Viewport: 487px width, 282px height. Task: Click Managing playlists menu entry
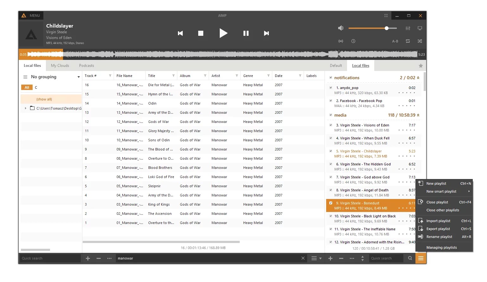point(444,247)
